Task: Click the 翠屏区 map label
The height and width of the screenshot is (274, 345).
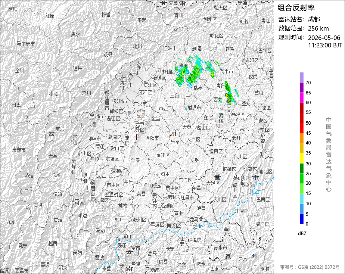Action: pyautogui.click(x=157, y=224)
